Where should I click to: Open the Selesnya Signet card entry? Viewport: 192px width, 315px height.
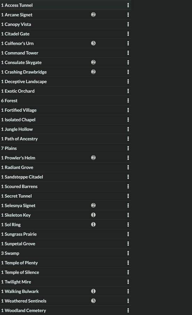(x=20, y=205)
